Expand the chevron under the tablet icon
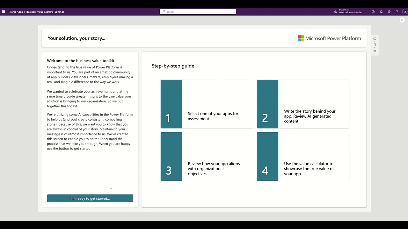408x229 pixels. (x=375, y=42)
